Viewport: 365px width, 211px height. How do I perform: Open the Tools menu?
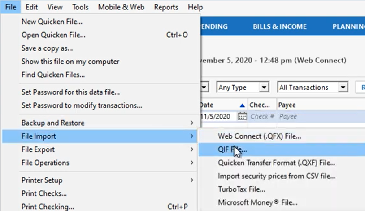tap(80, 7)
